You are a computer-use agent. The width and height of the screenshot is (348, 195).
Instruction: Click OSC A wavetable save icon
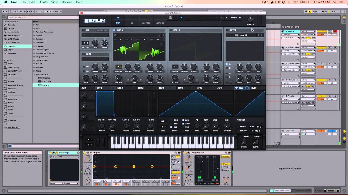[115, 35]
